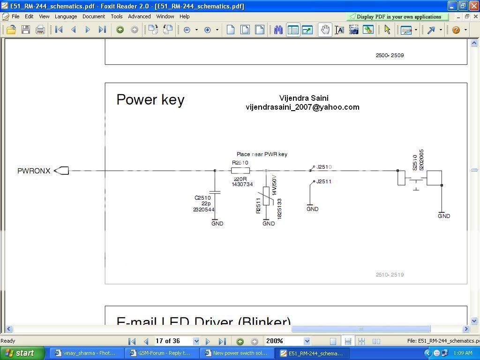The image size is (480, 360).
Task: Rotate view counterclockwise icon in toolbar
Action: (167, 30)
